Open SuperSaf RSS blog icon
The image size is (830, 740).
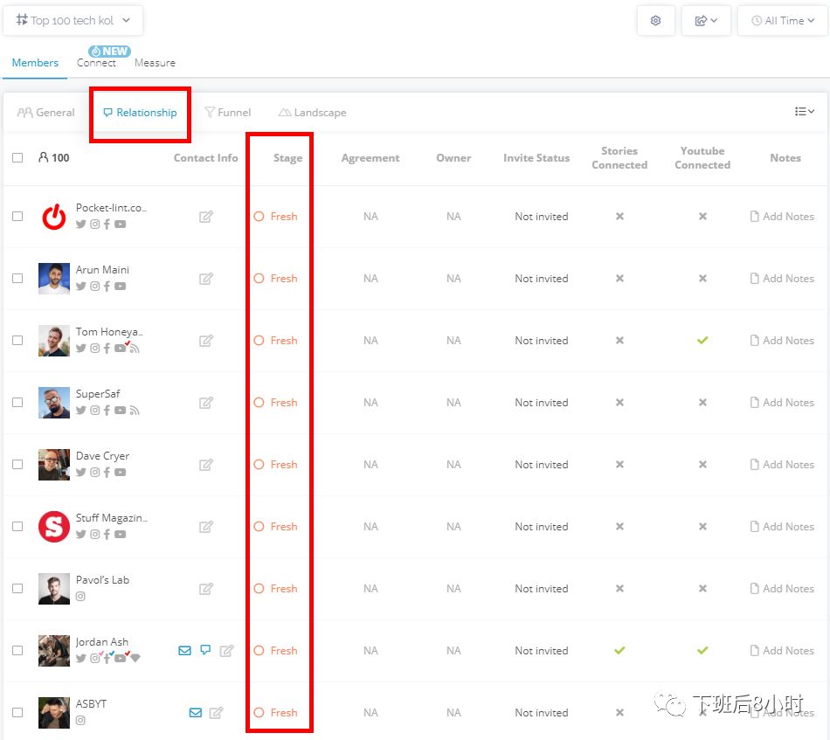135,411
